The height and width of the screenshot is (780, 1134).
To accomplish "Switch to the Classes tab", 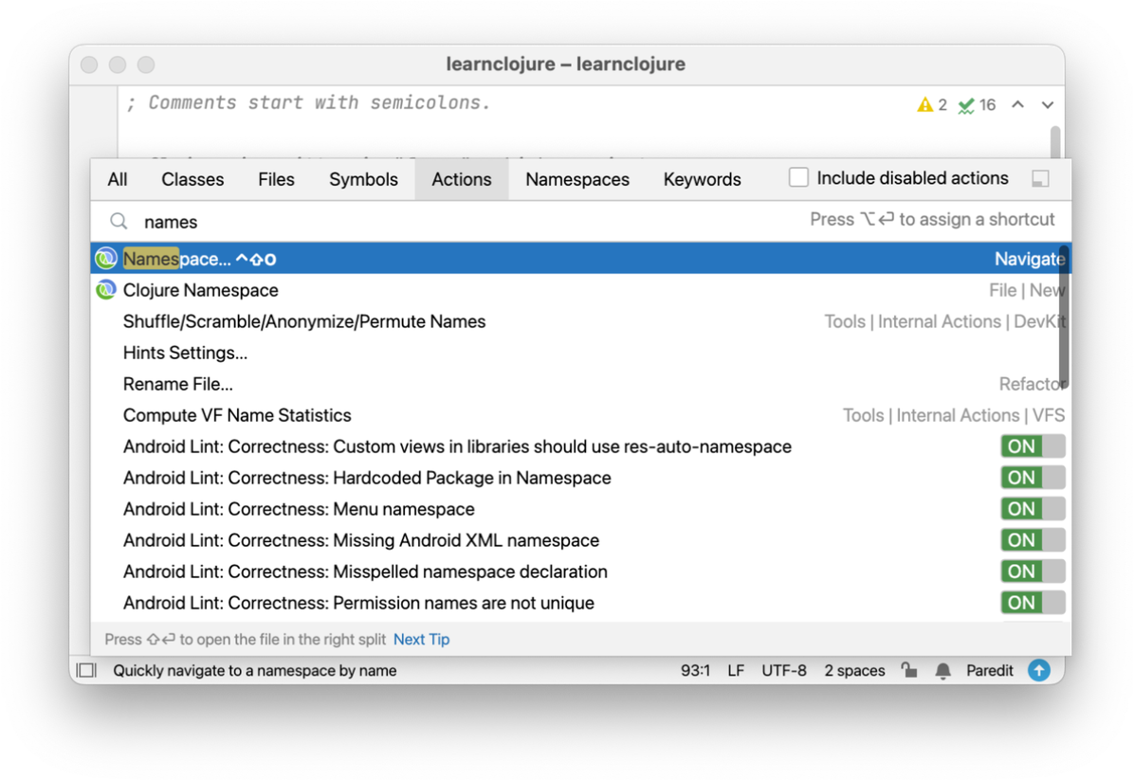I will tap(192, 179).
